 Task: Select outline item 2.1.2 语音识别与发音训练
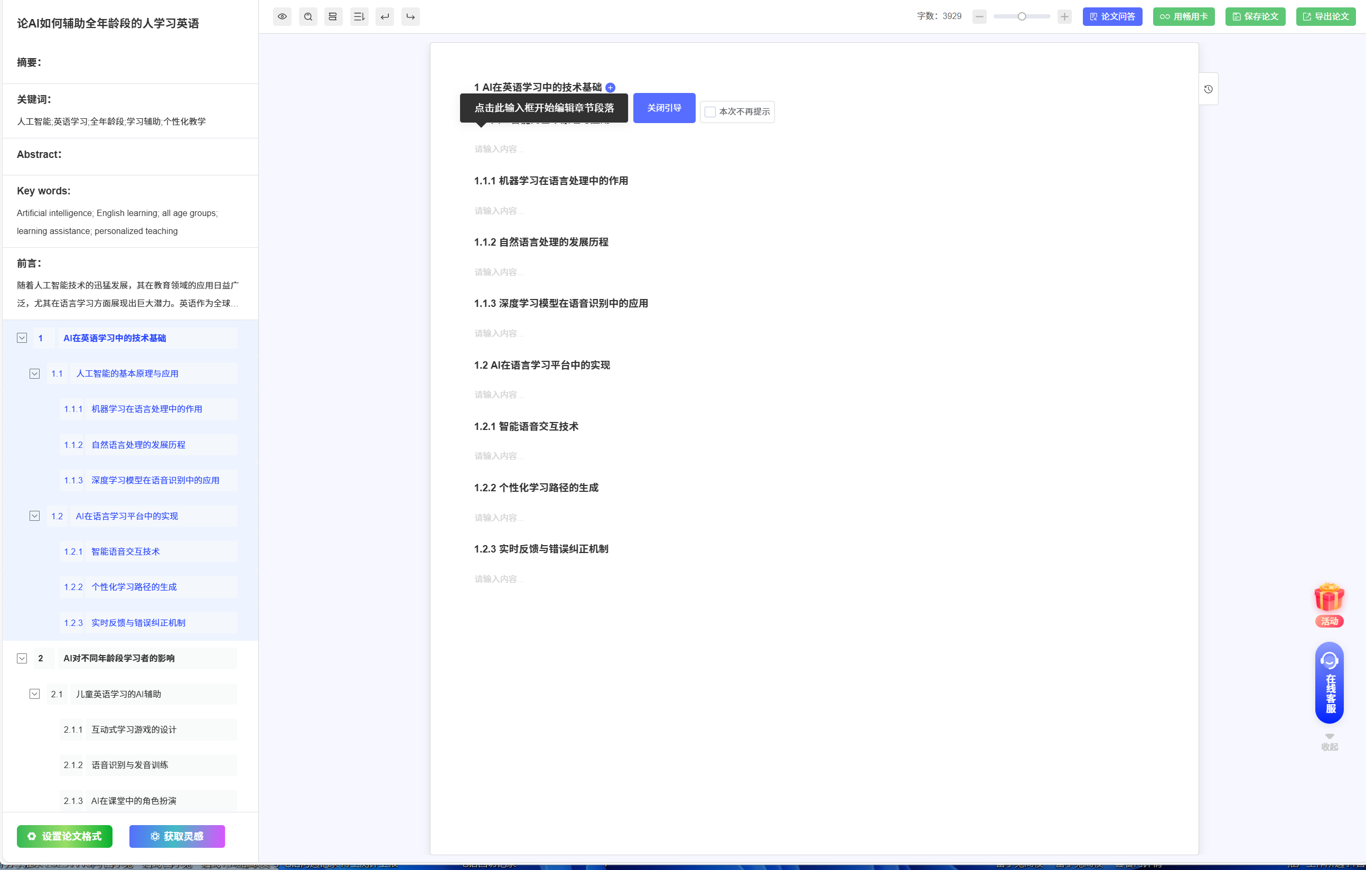click(x=130, y=765)
